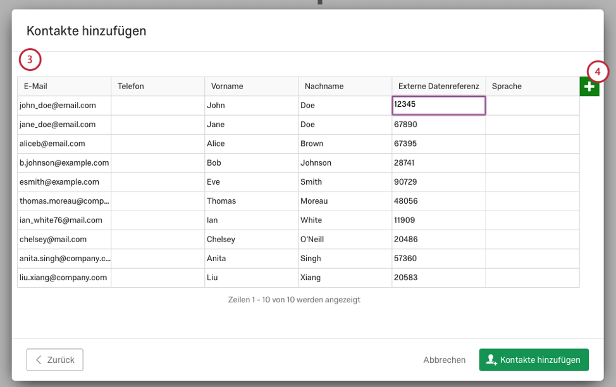Select the O'Neill last name cell

345,239
